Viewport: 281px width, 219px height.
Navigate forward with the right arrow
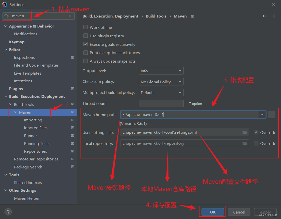pyautogui.click(x=273, y=16)
